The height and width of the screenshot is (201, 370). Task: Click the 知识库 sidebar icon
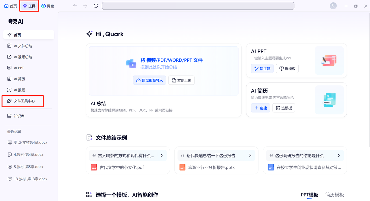click(x=9, y=116)
